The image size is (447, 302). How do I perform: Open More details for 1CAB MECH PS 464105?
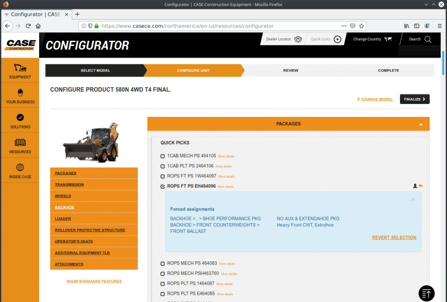pos(226,157)
